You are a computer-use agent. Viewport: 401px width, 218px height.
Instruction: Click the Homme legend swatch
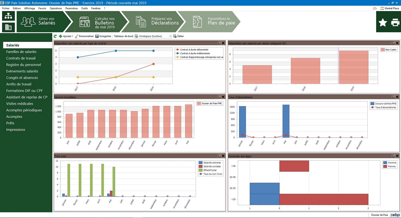tap(385, 163)
